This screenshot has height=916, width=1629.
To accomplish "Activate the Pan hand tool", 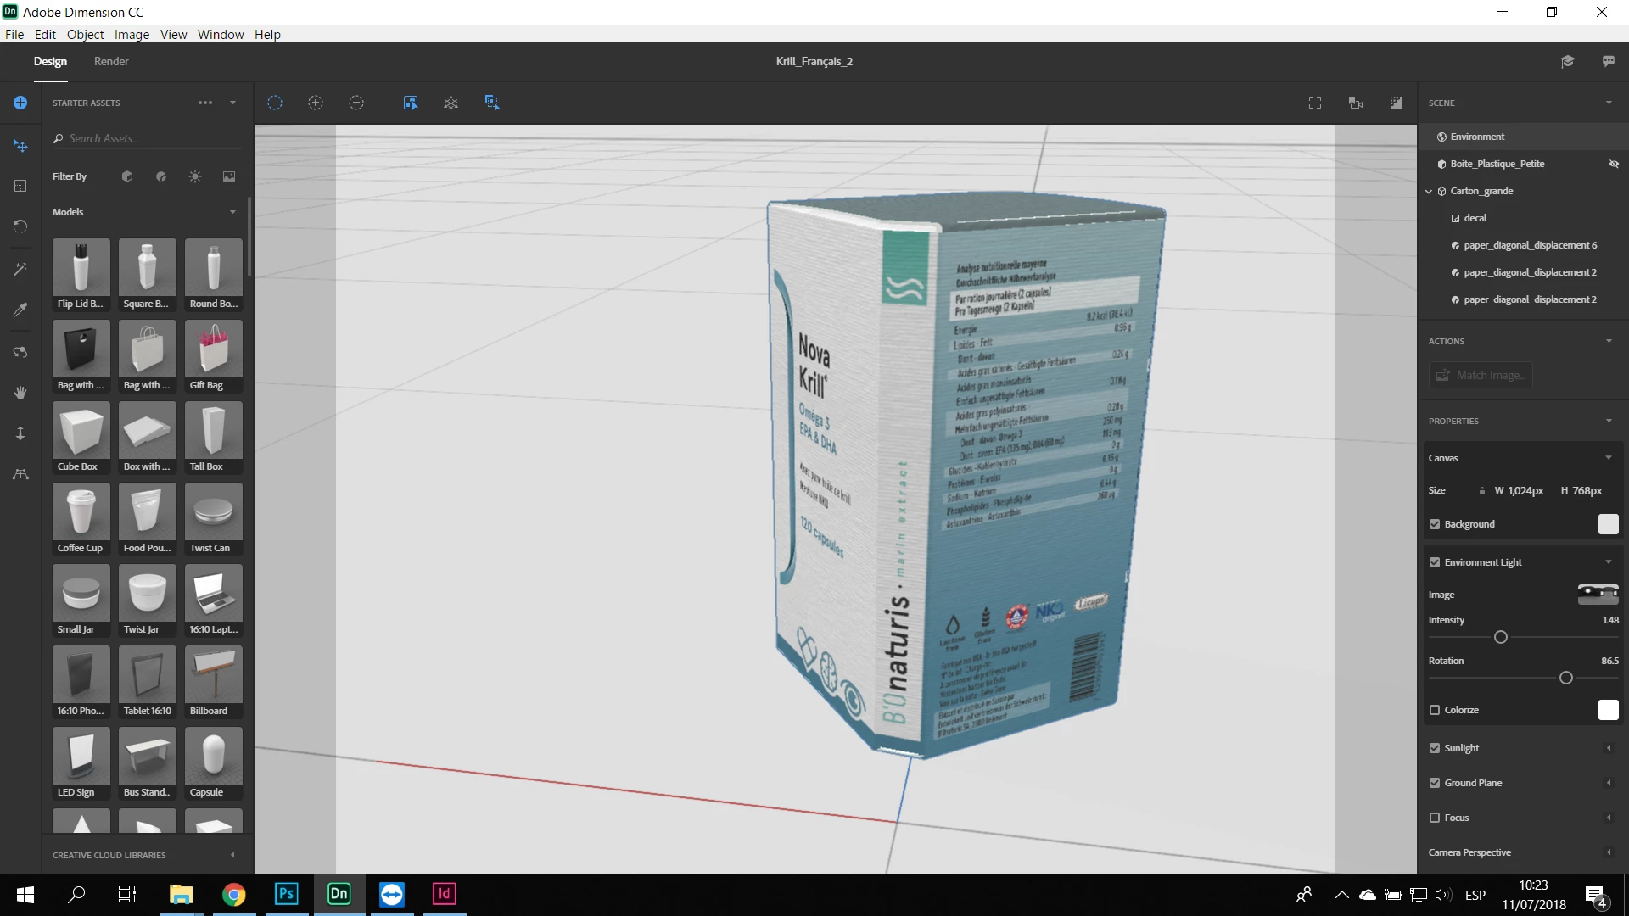I will [20, 392].
